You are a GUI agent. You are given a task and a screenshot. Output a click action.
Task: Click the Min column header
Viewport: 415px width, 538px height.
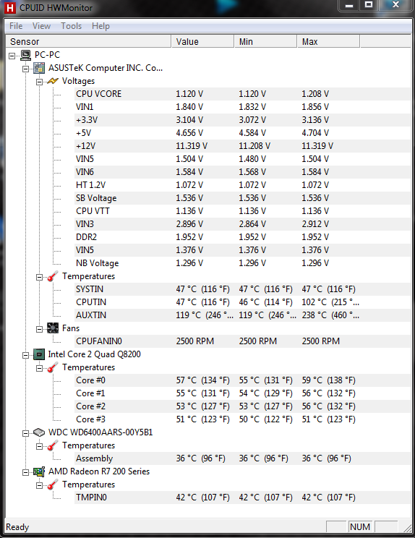[265, 41]
